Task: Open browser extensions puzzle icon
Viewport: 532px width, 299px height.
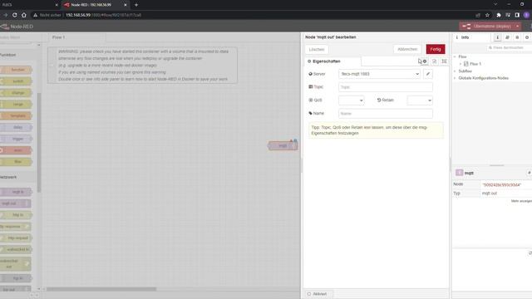Action: (499, 15)
